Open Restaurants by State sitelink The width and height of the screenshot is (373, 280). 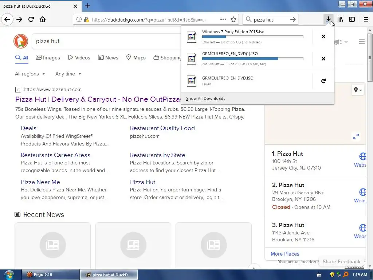point(157,155)
